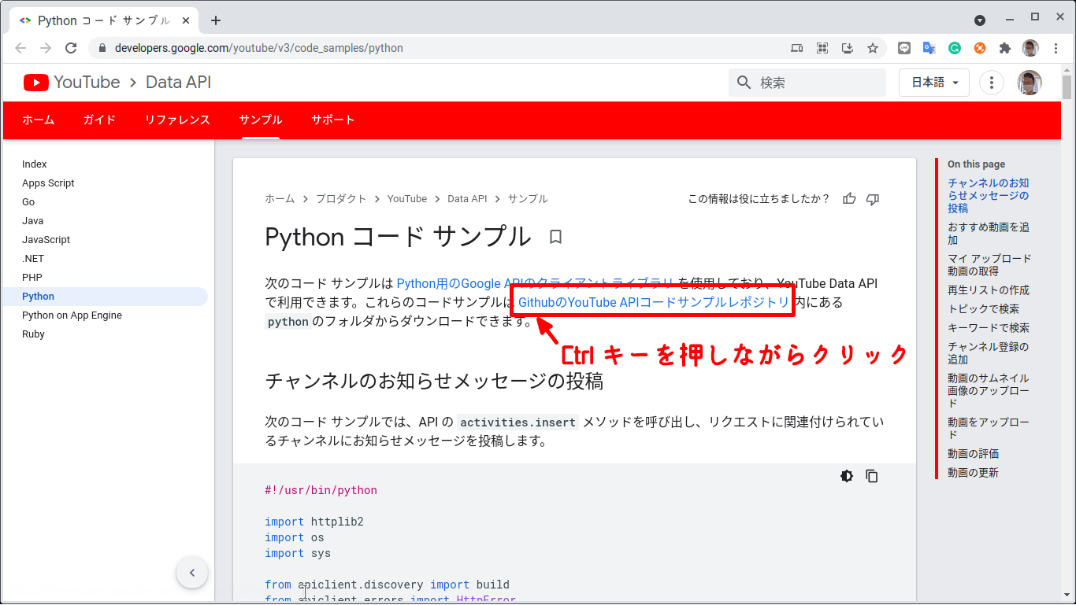Give thumbs down feedback on the page
This screenshot has width=1076, height=605.
tap(872, 199)
